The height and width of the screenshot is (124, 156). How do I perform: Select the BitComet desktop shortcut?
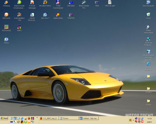click(x=7, y=16)
